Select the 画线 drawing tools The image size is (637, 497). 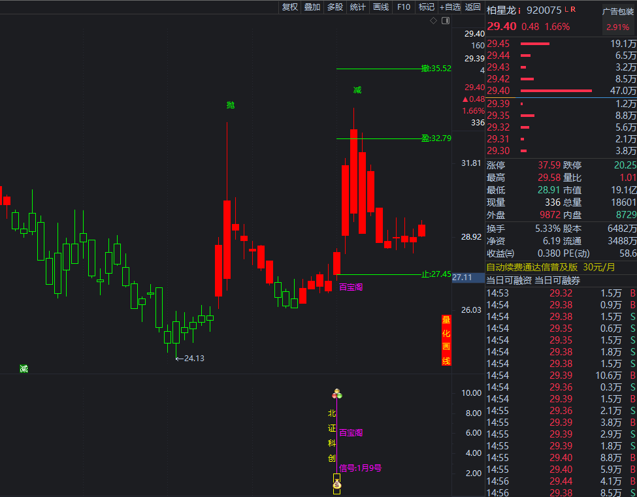pos(381,7)
